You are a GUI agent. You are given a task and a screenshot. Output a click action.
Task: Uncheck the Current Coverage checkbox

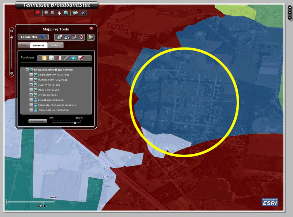(31, 85)
